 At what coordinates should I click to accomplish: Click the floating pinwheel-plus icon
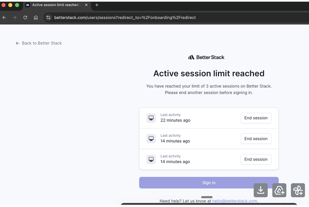point(298,190)
